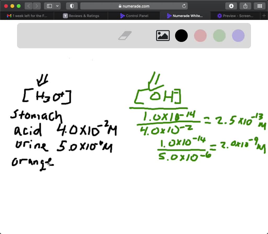Switch to the Control Panel tab
Screen dimensions: 268x234
[x=134, y=16]
